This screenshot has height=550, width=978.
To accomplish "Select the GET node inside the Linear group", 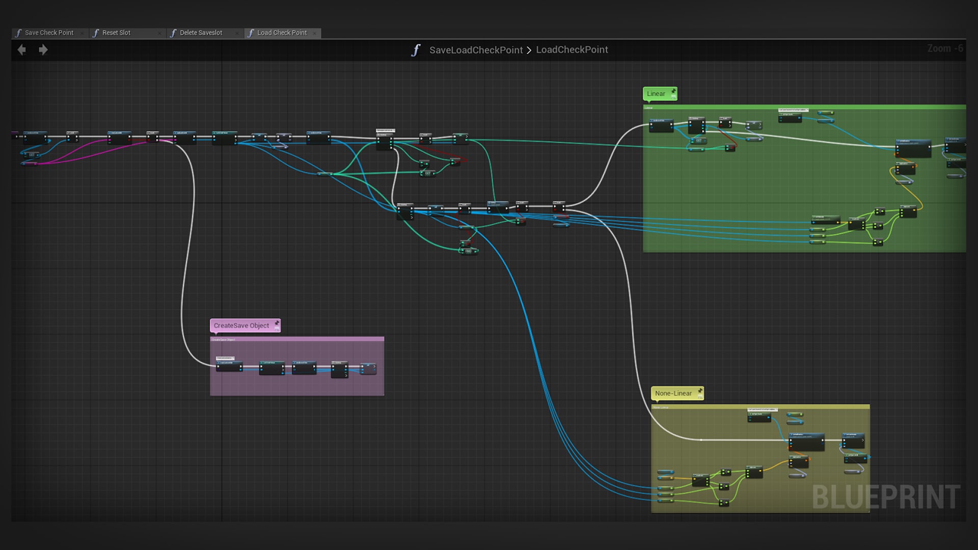I will point(699,140).
